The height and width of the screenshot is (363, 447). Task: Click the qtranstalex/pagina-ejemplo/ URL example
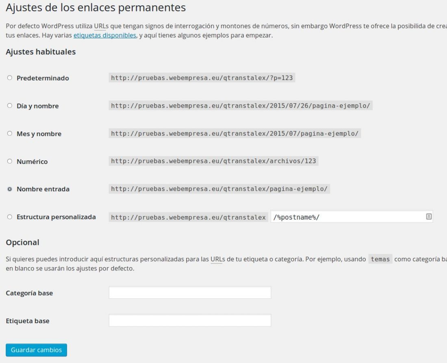click(219, 189)
